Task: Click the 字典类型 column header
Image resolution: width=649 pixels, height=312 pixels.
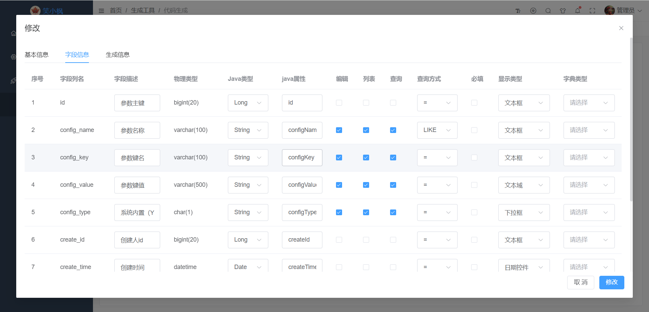Action: click(x=575, y=79)
